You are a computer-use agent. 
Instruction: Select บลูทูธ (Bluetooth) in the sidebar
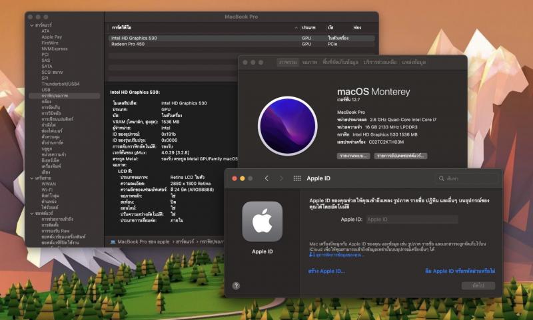tap(47, 148)
